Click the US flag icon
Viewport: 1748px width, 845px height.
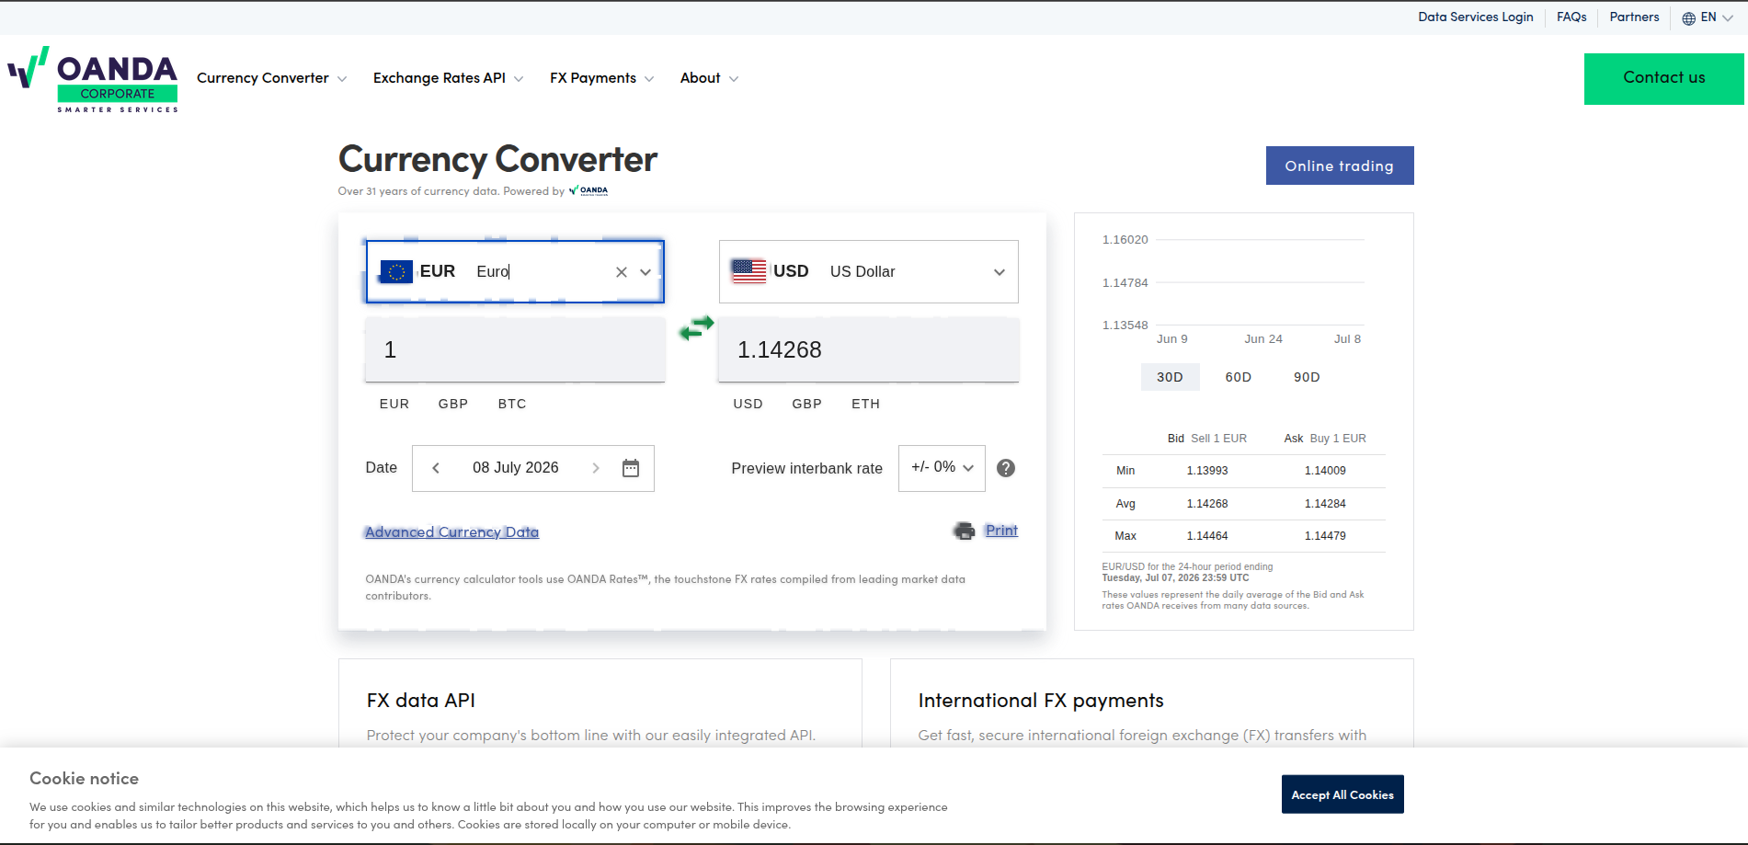(748, 271)
